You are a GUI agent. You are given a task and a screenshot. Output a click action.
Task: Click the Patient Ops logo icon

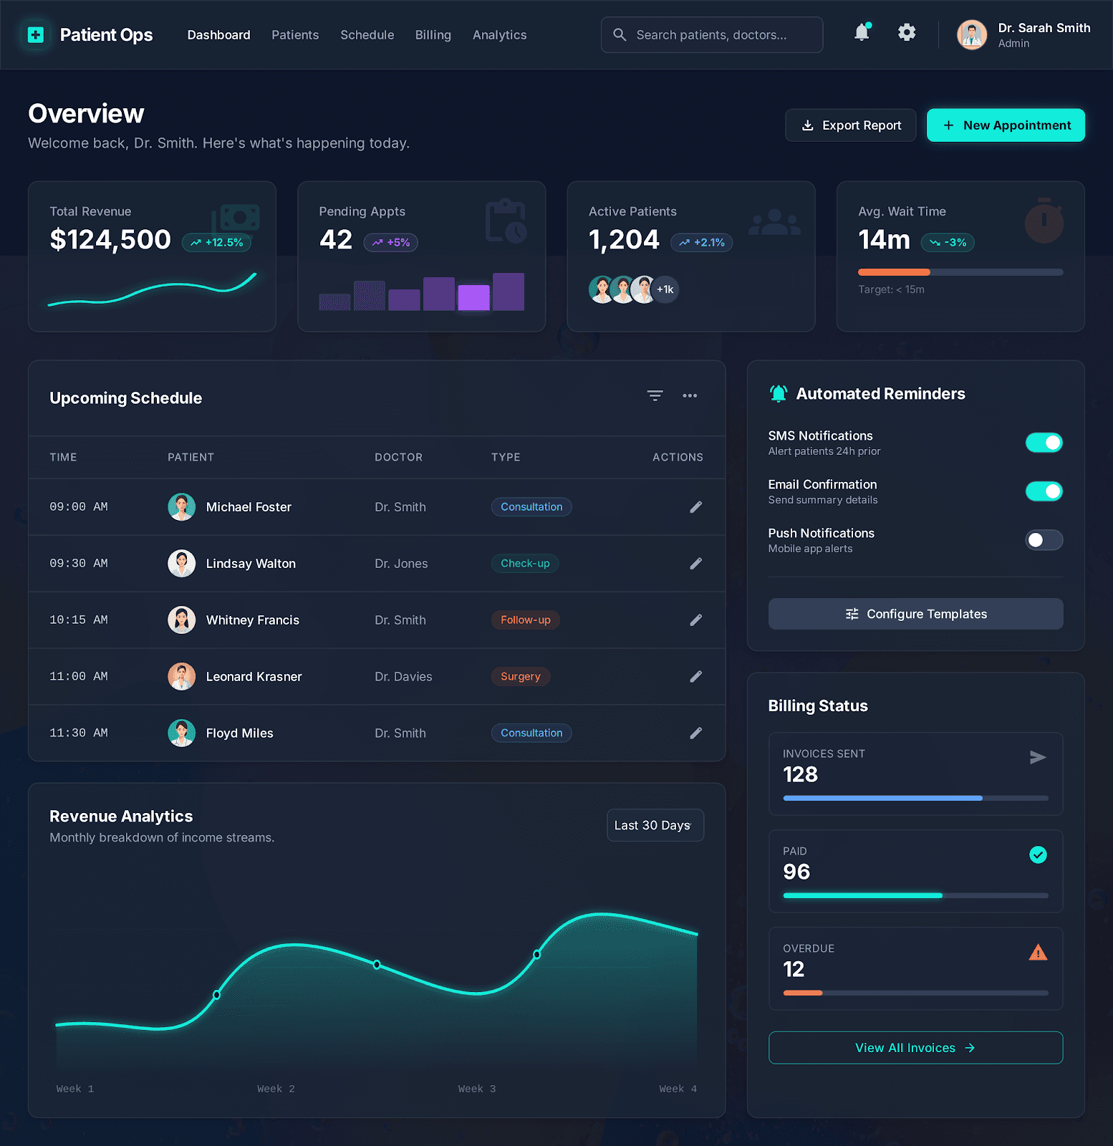pyautogui.click(x=36, y=34)
